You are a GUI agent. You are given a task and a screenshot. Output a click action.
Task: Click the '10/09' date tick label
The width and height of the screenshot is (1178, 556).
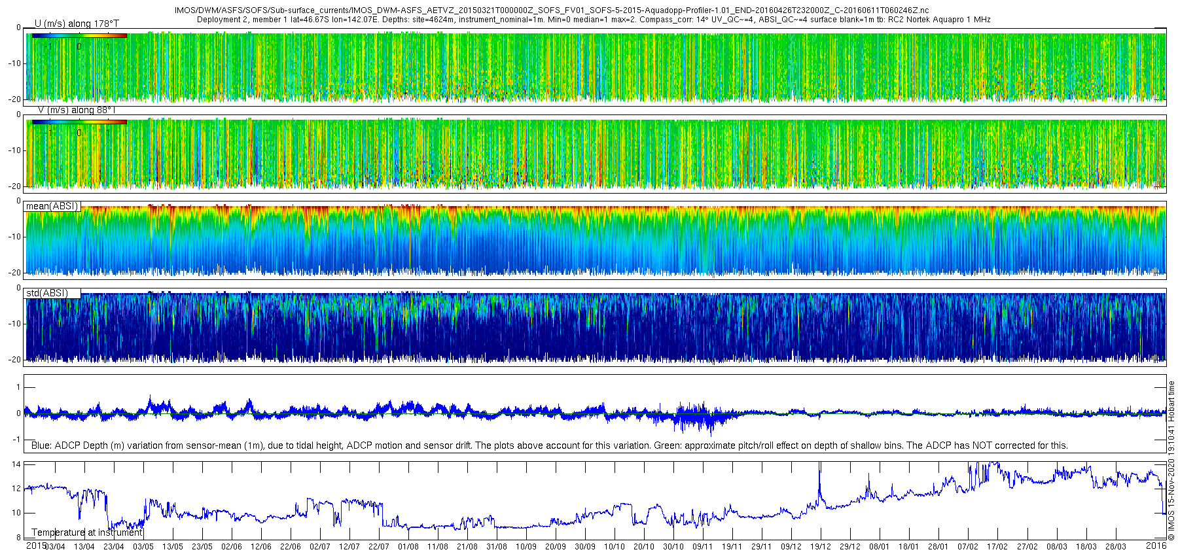526,547
